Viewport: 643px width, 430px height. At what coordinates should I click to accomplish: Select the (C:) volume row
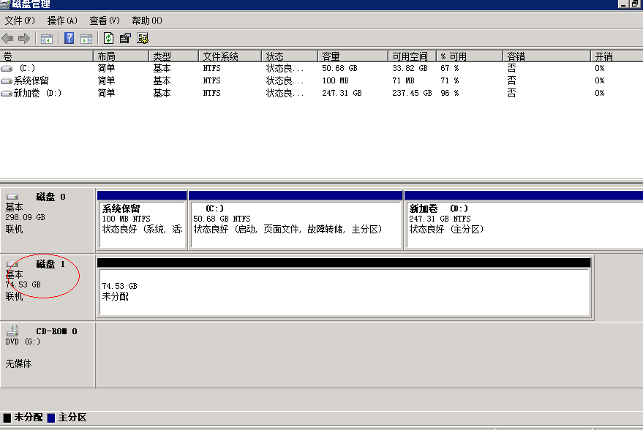[x=322, y=69]
